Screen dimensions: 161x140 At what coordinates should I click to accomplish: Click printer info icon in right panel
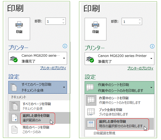pyautogui.click(x=152, y=47)
